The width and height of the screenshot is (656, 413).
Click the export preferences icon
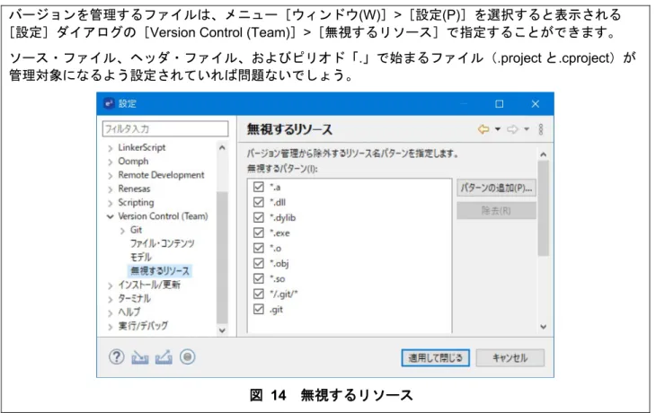pos(164,357)
